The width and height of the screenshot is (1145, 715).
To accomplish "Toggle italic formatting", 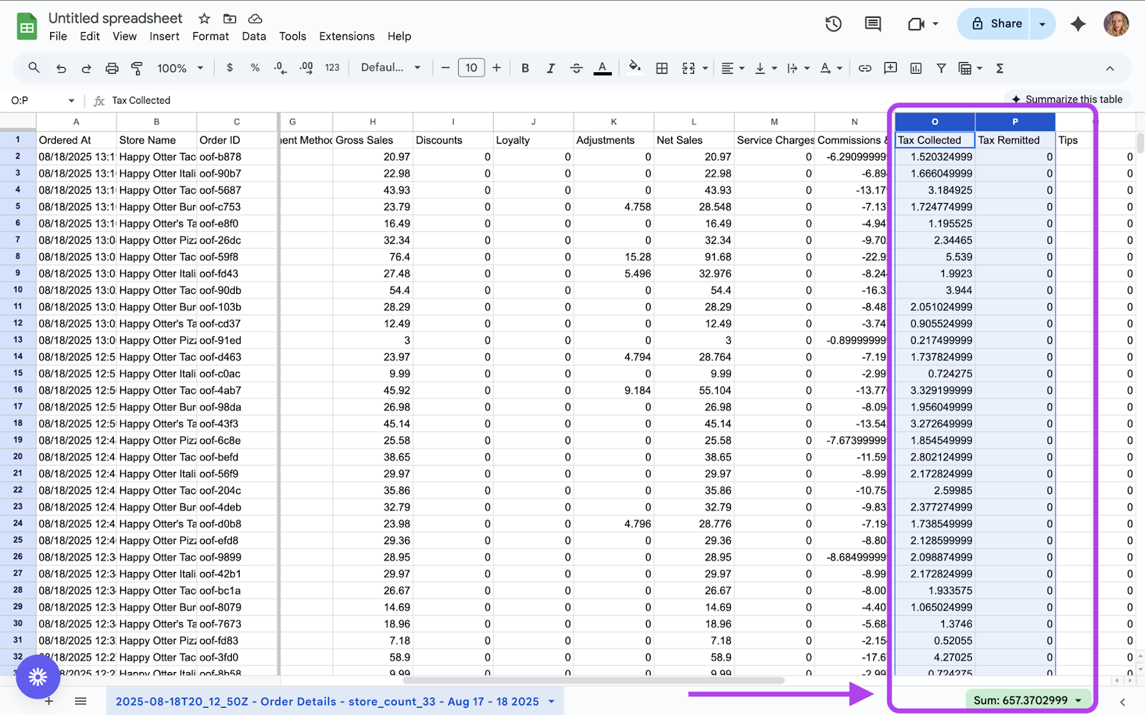I will [550, 68].
